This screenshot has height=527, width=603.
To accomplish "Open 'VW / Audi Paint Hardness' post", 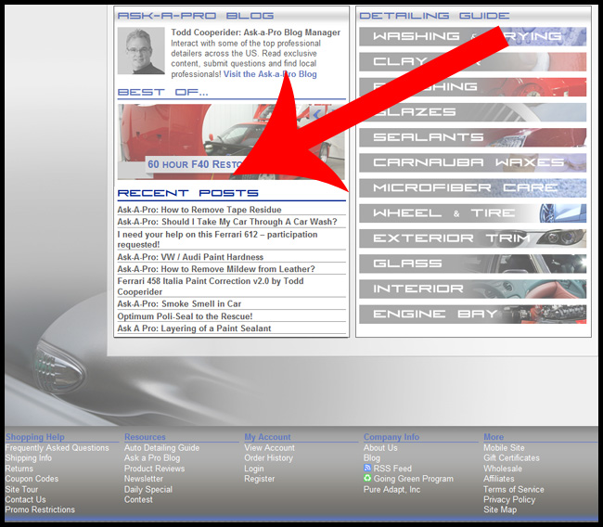I will 190,257.
